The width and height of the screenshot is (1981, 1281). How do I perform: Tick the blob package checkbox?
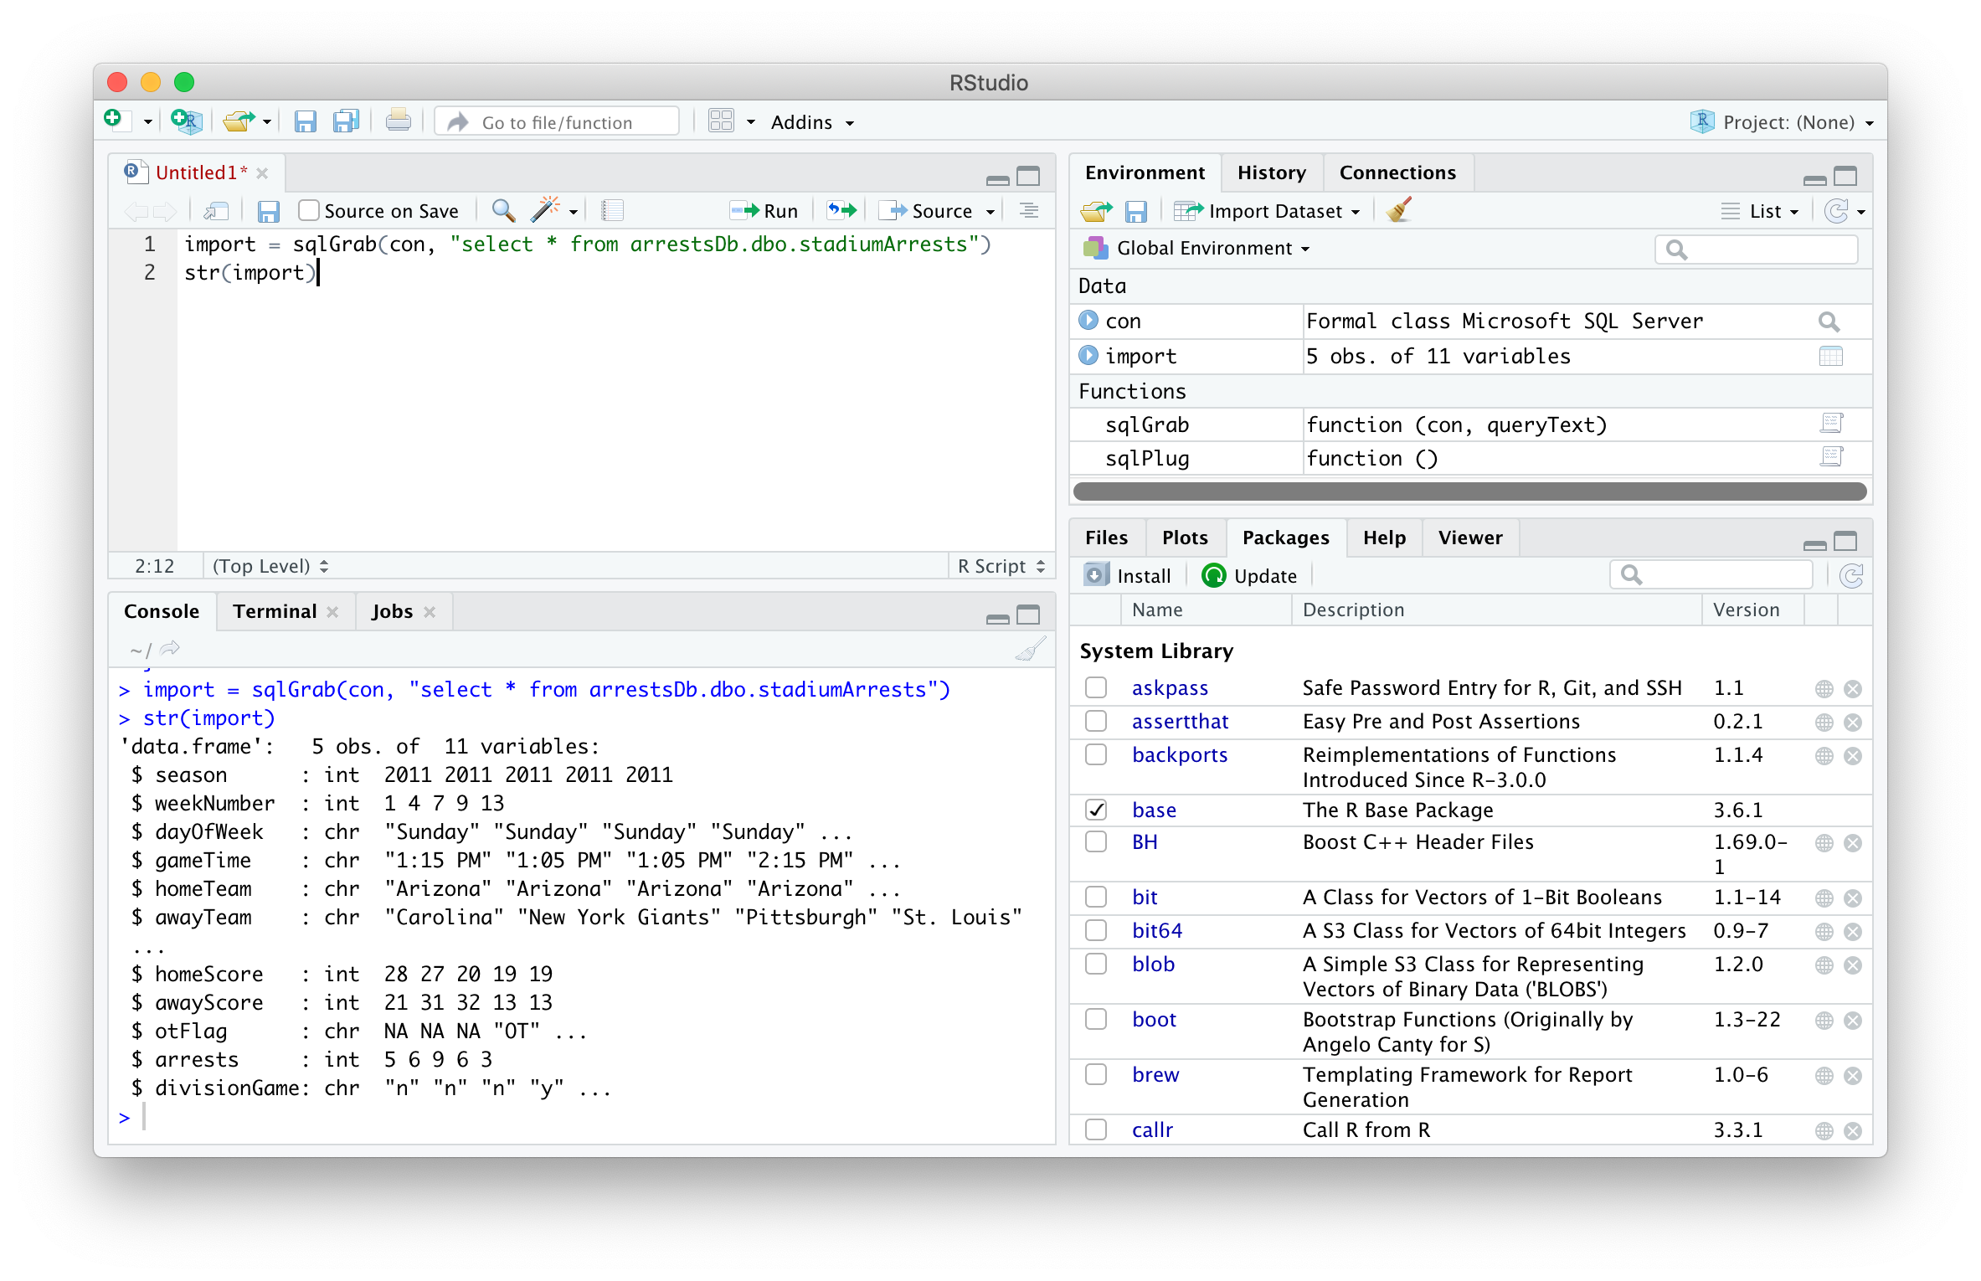pos(1096,965)
